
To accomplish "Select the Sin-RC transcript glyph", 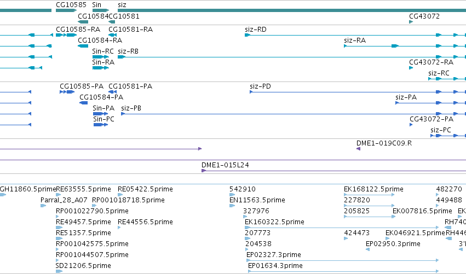I will (101, 57).
